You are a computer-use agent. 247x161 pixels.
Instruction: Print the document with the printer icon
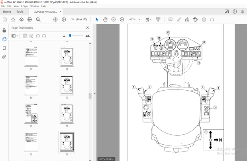coord(29,19)
